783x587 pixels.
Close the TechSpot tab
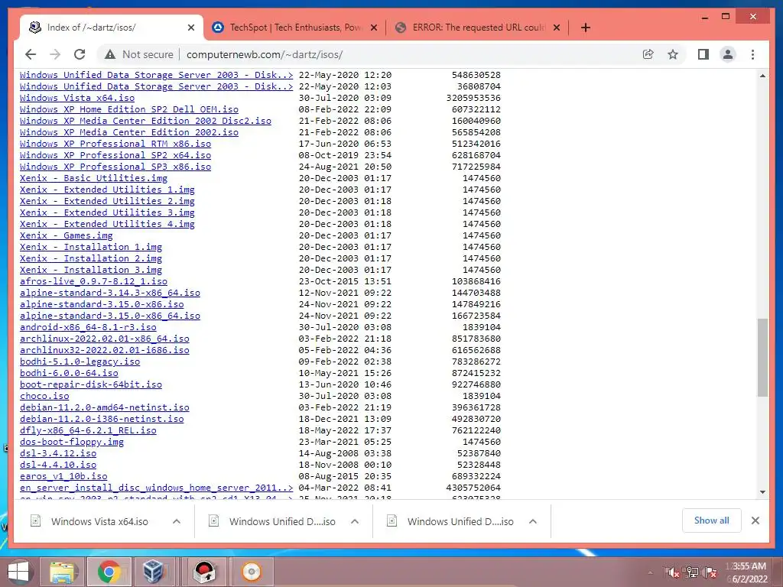(x=373, y=28)
